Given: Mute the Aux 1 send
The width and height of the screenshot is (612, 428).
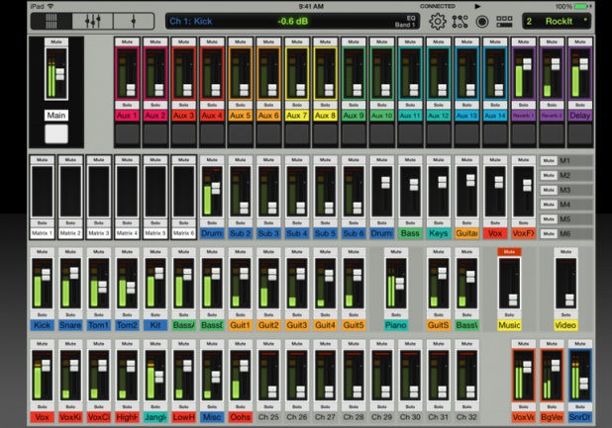Looking at the screenshot, I should pos(127,42).
